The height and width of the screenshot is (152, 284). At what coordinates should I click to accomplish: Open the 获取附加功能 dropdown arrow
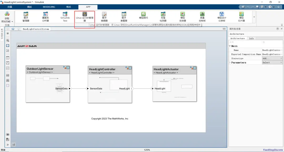pos(12,21)
